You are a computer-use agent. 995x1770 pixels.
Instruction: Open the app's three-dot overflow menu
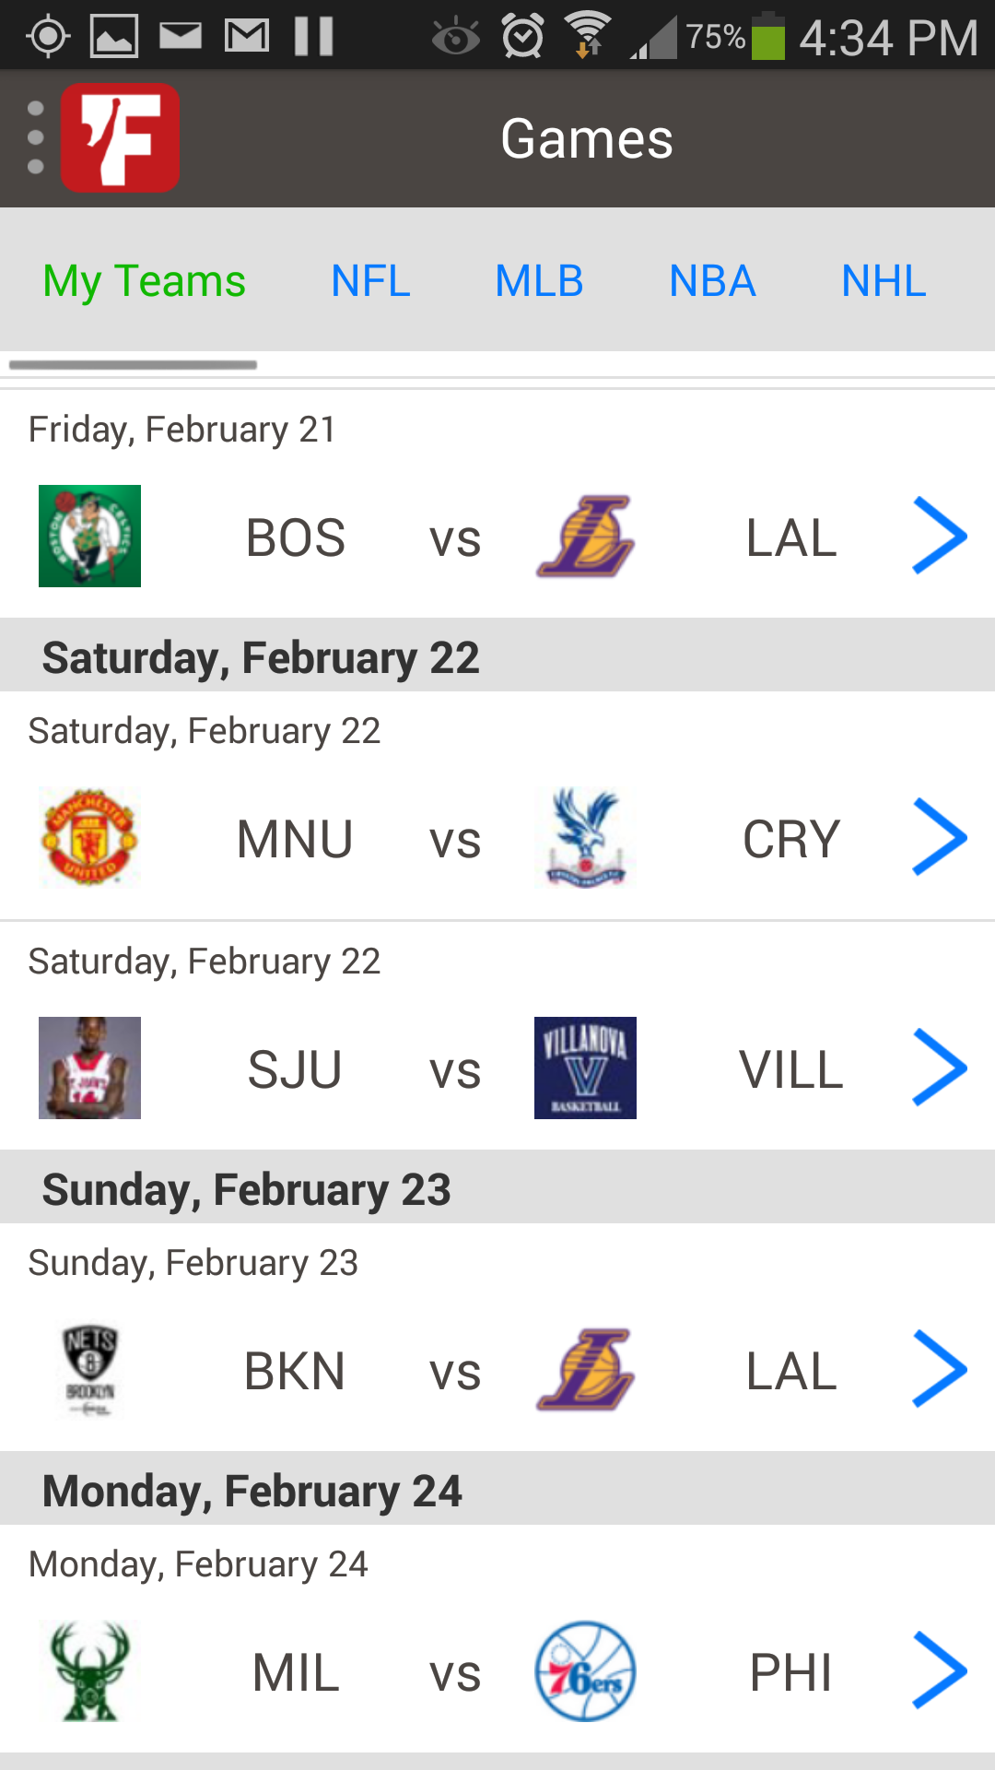[36, 138]
